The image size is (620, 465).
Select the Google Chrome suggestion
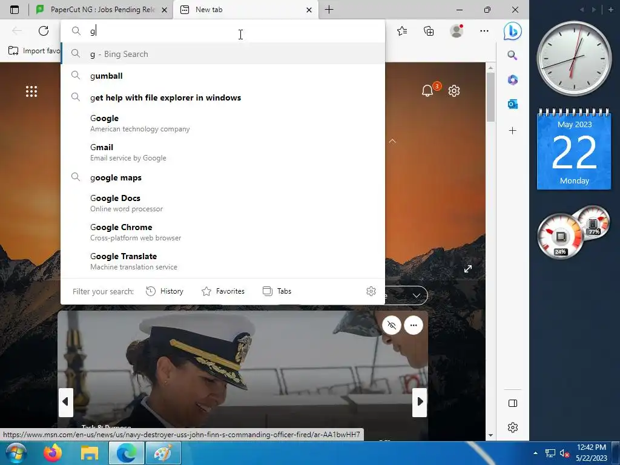[x=223, y=232]
